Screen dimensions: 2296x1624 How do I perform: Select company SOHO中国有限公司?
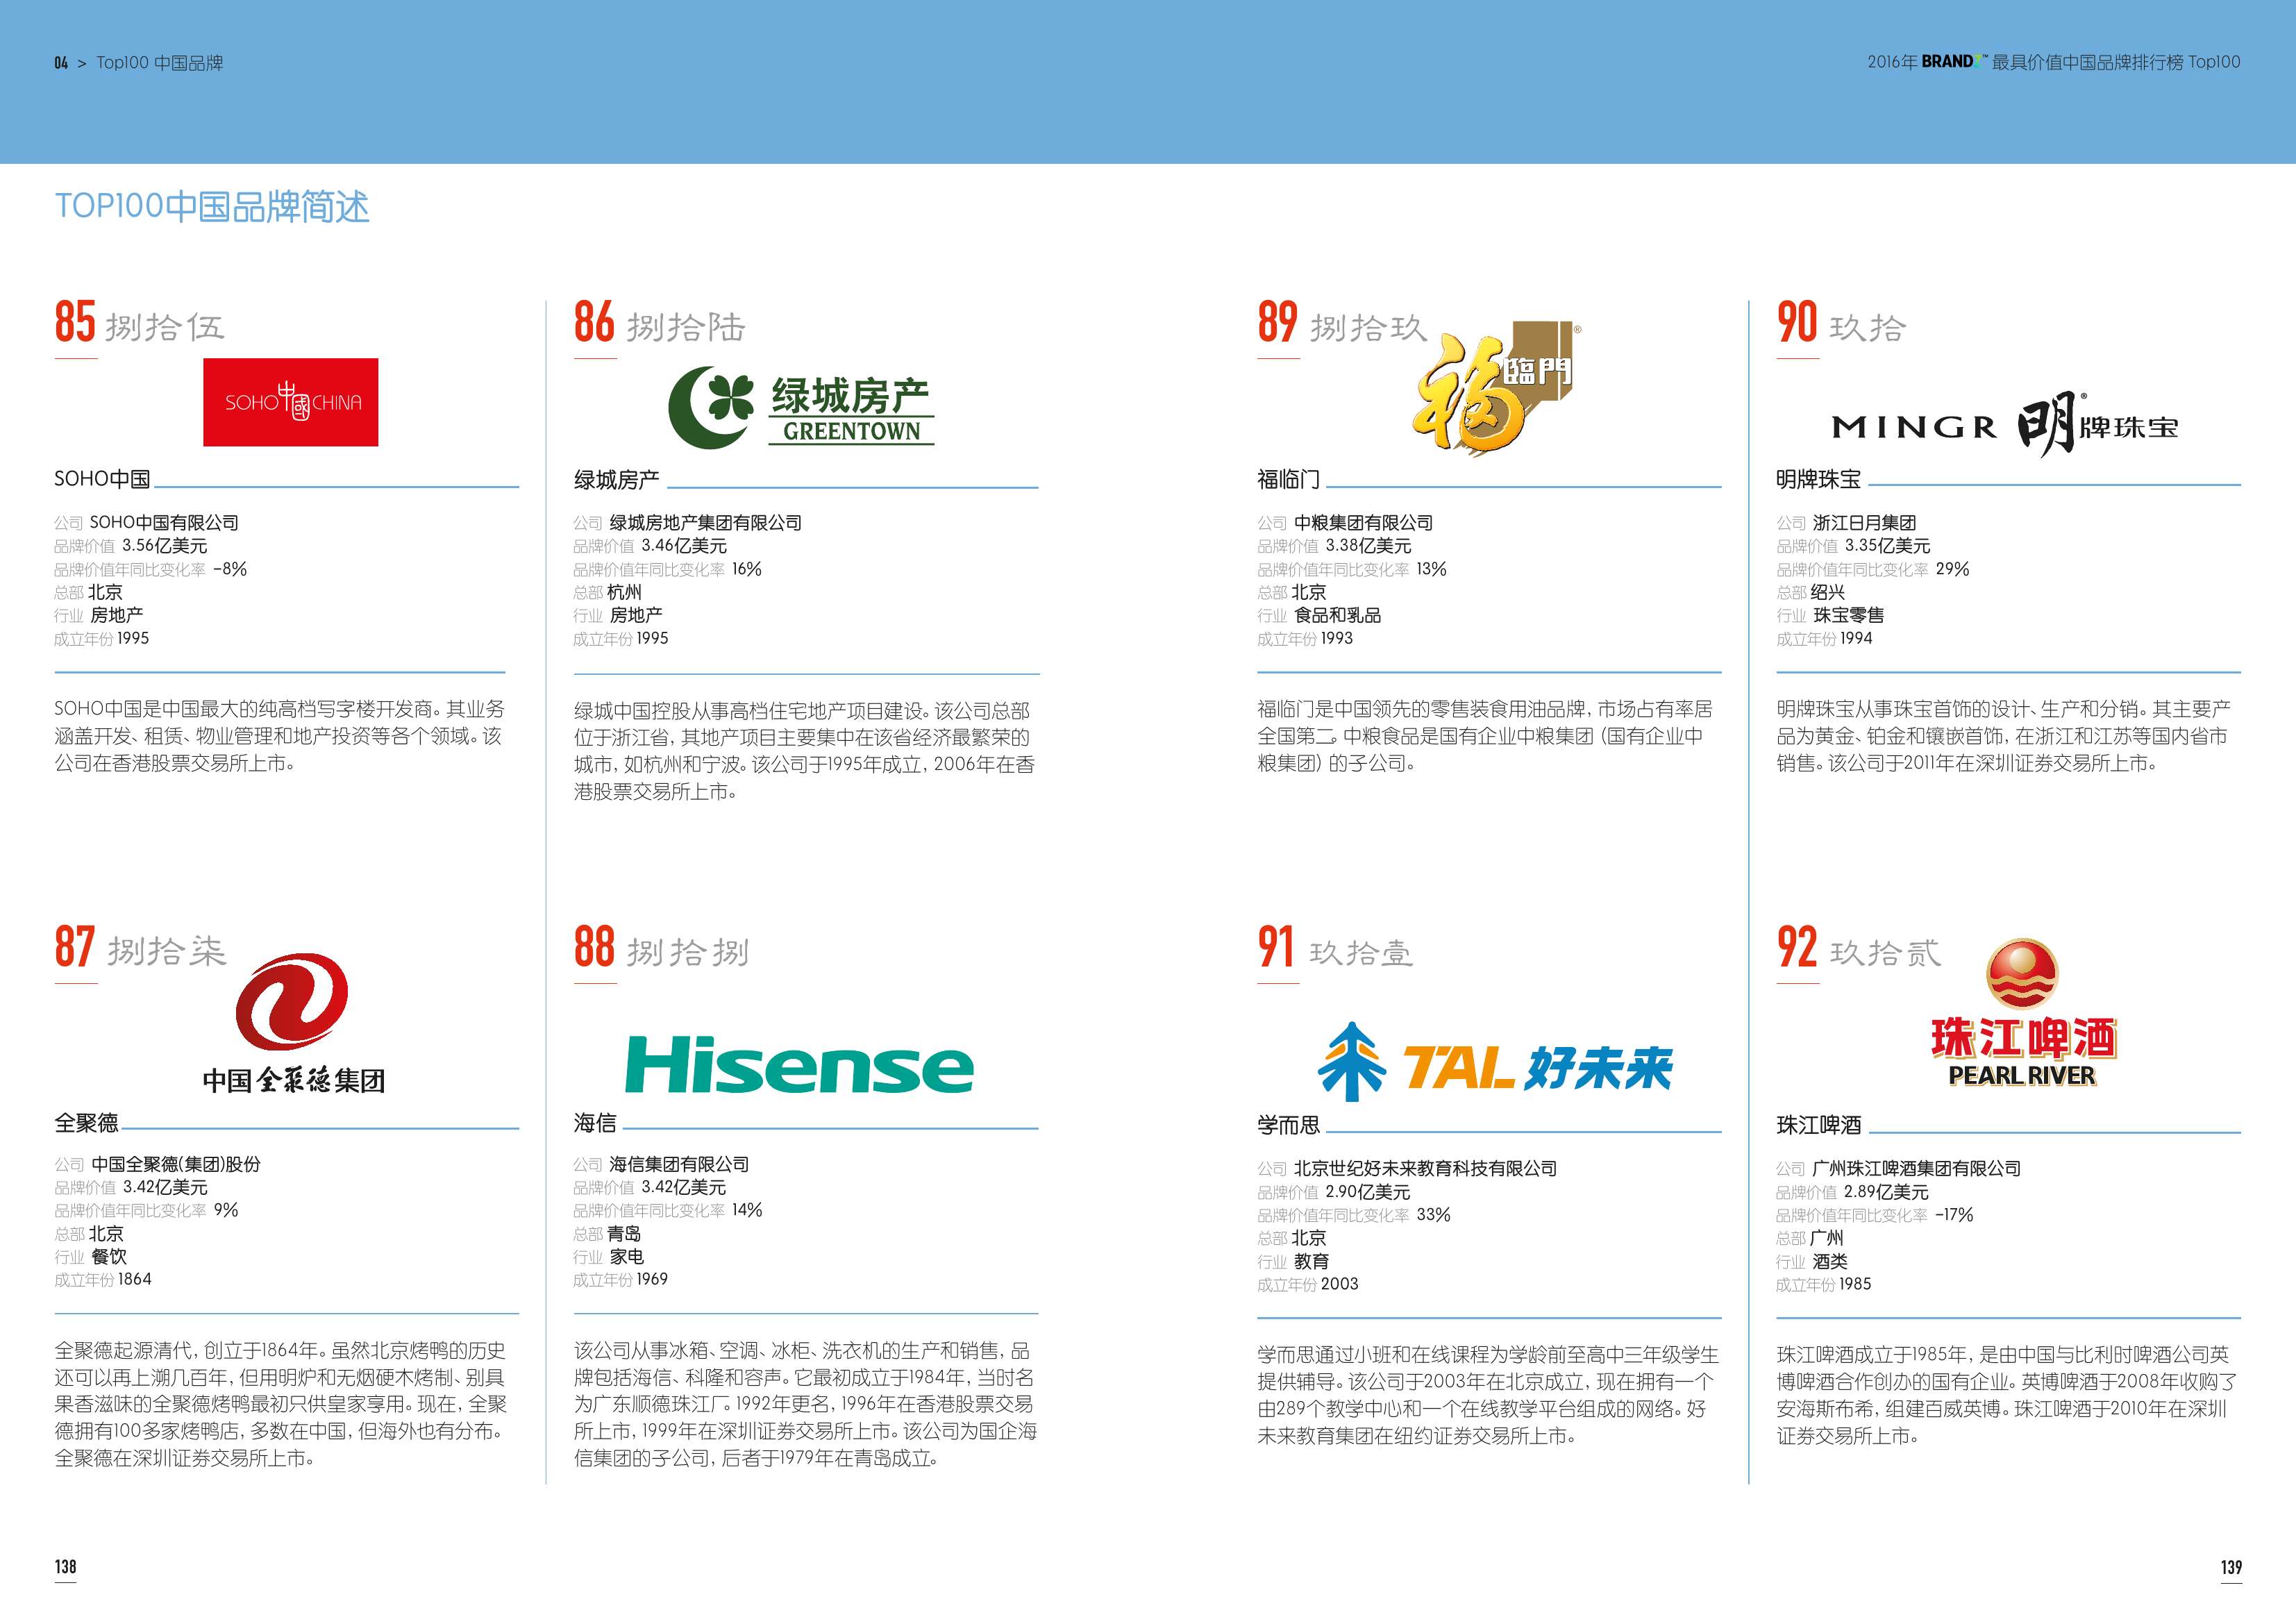pos(164,523)
